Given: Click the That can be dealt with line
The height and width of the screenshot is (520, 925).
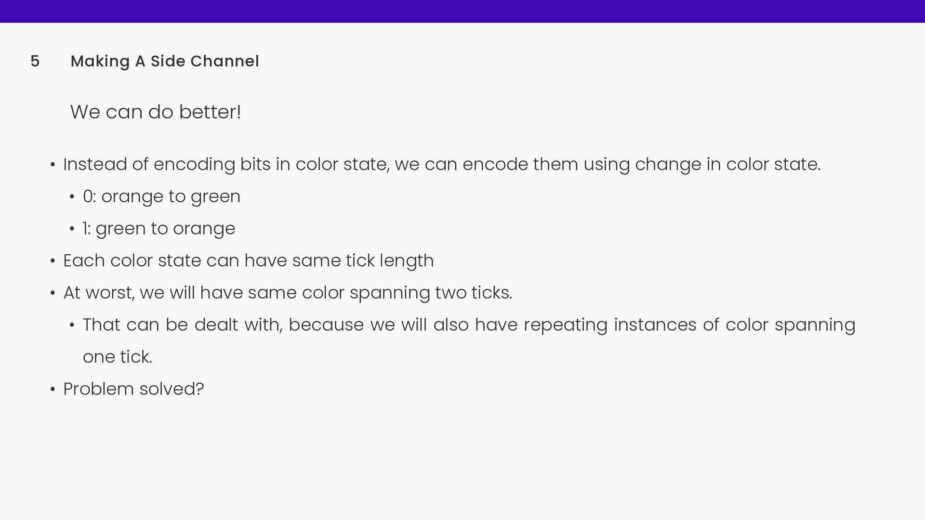Looking at the screenshot, I should click(x=469, y=325).
